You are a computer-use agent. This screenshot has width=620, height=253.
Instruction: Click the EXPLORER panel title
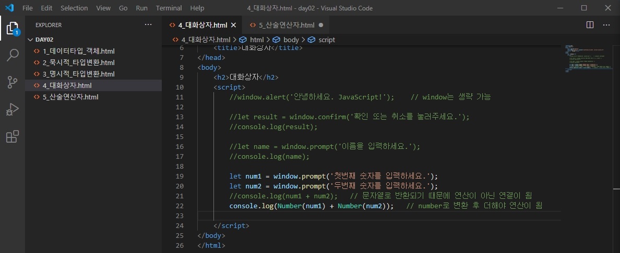point(48,25)
